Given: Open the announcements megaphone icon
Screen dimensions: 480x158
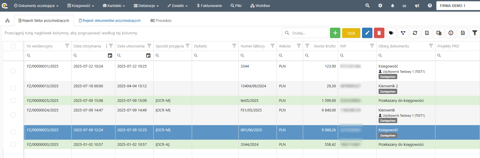Looking at the screenshot, I should pyautogui.click(x=417, y=6).
